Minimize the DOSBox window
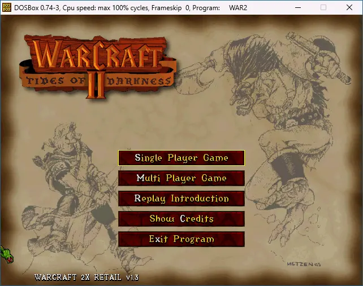 click(298, 8)
